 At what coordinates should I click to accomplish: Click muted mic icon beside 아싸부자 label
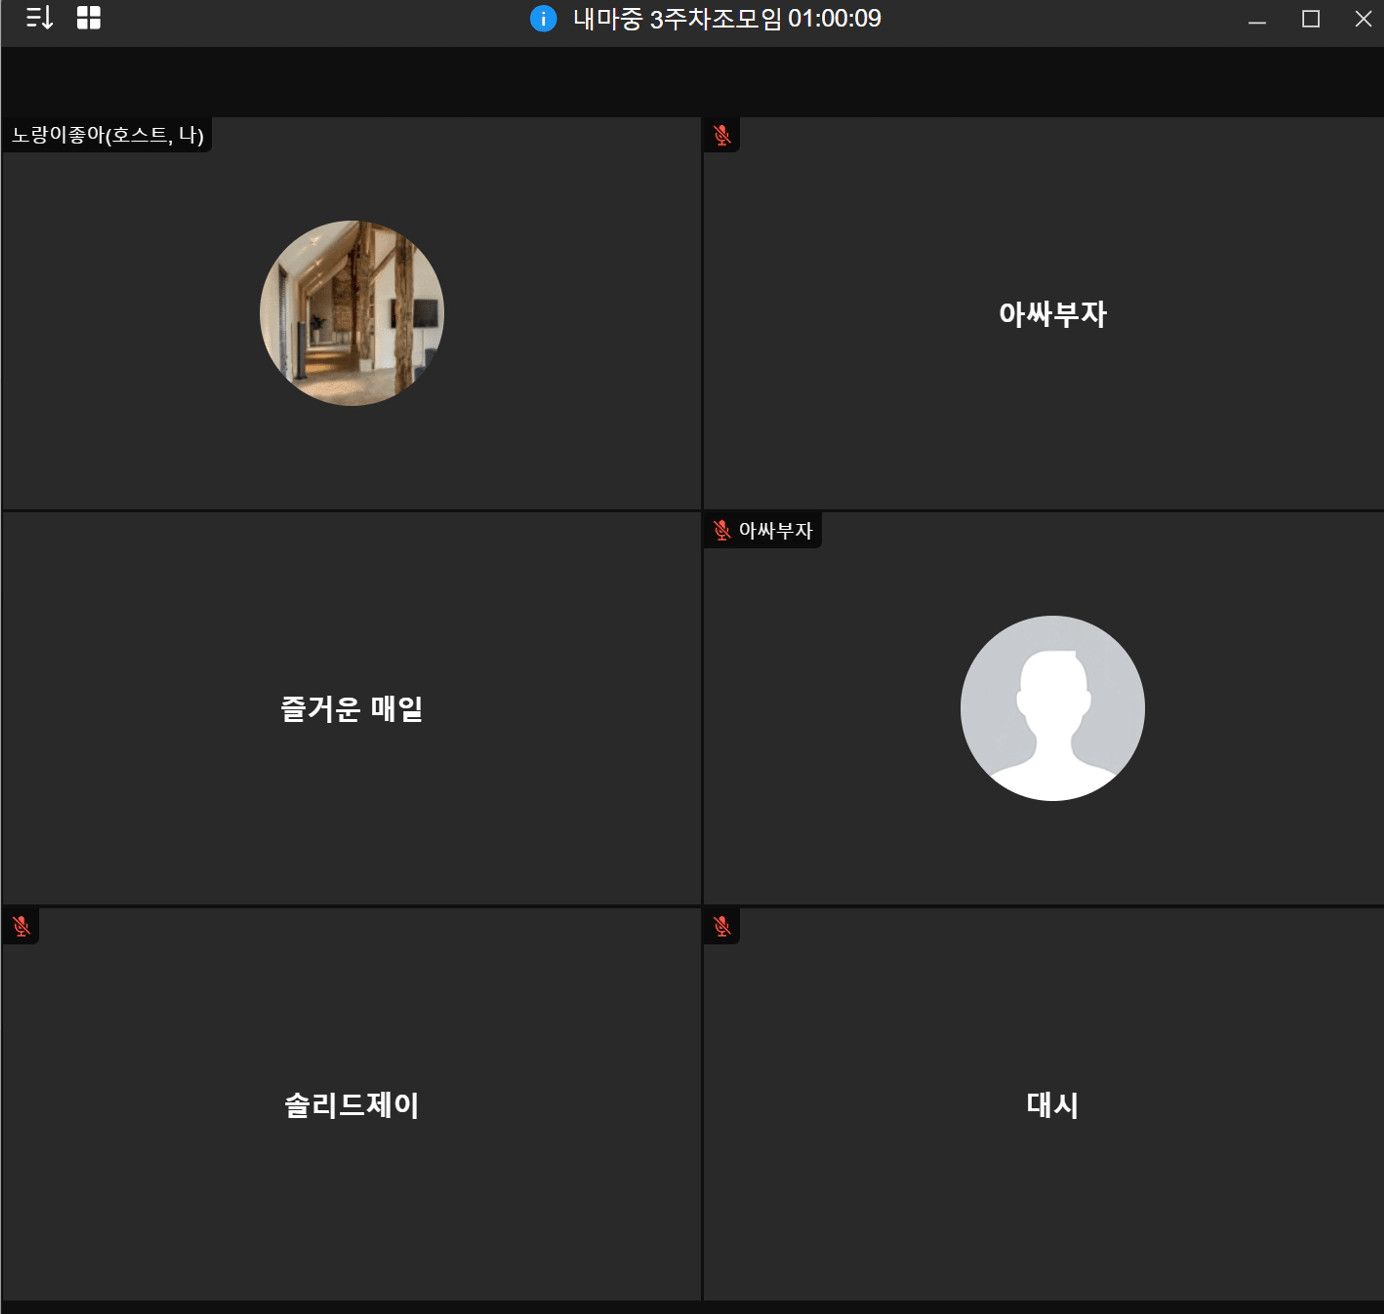[x=721, y=530]
